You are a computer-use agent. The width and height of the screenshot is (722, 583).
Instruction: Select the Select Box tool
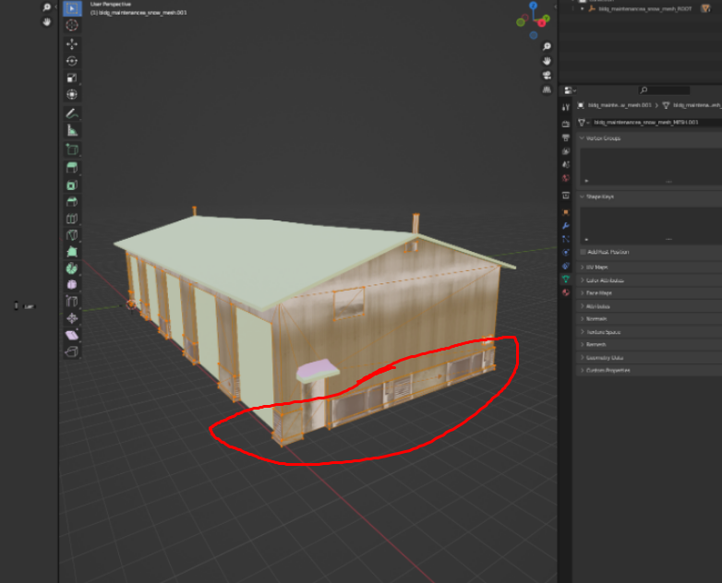[x=72, y=8]
